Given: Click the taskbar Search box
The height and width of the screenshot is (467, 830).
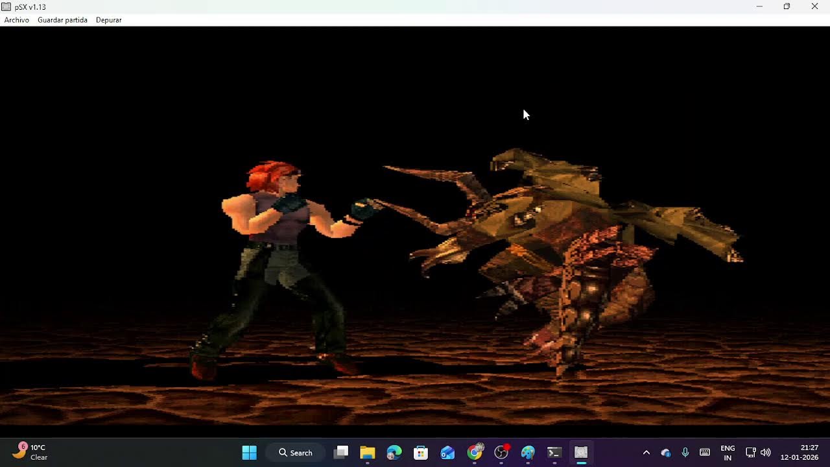Looking at the screenshot, I should click(296, 453).
